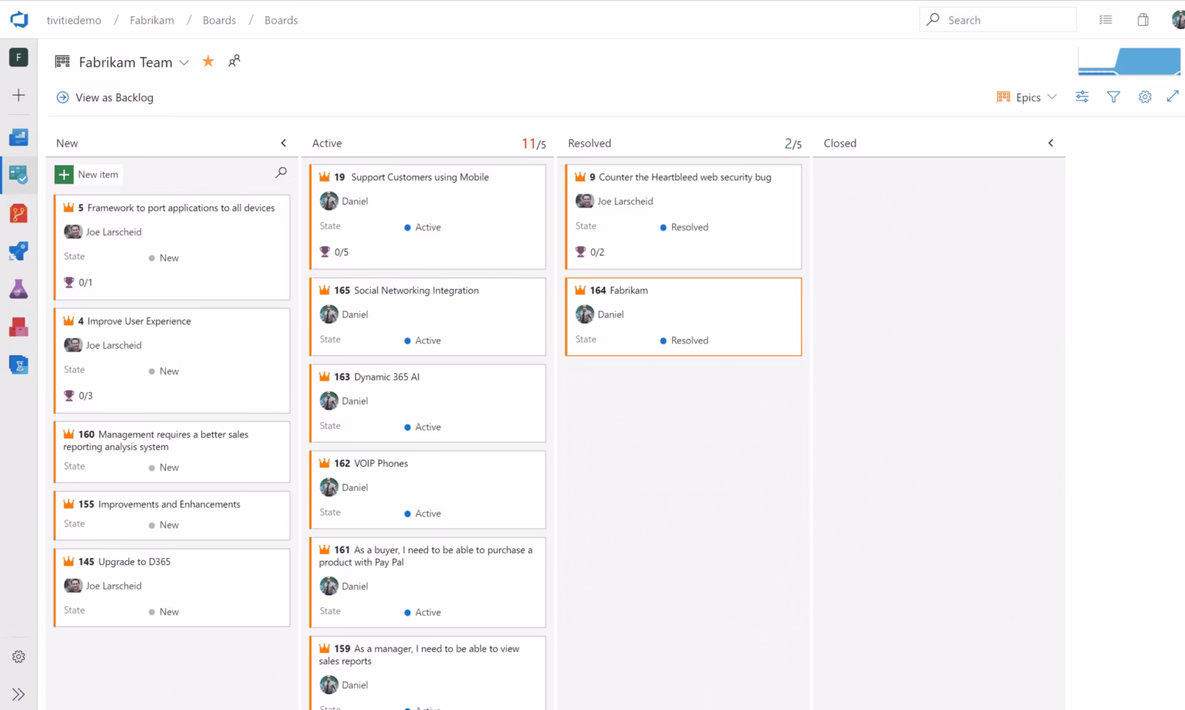
Task: Open card 19 Support Customers using Mobile
Action: 420,177
